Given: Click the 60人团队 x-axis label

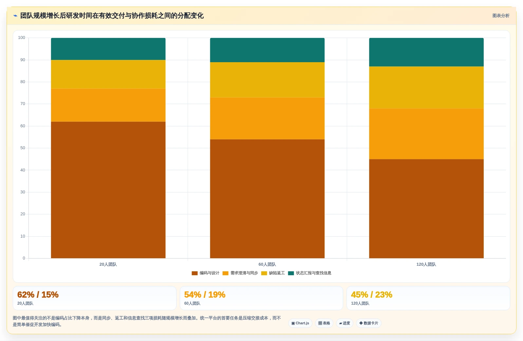Looking at the screenshot, I should pos(267,264).
